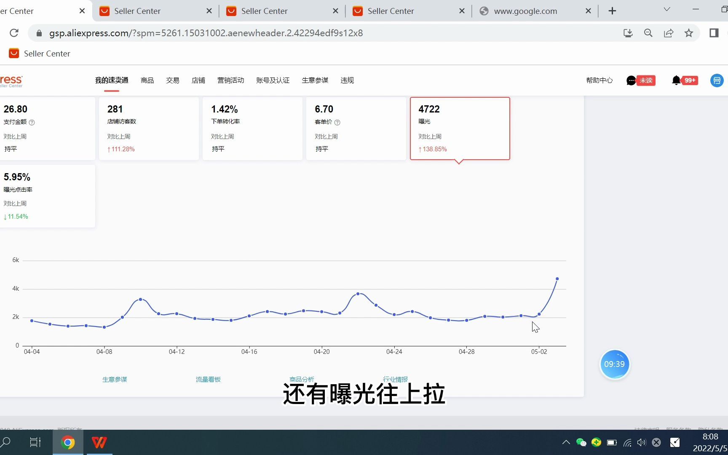Image resolution: width=728 pixels, height=455 pixels.
Task: Click the last data point on the exposure chart
Action: pos(557,279)
